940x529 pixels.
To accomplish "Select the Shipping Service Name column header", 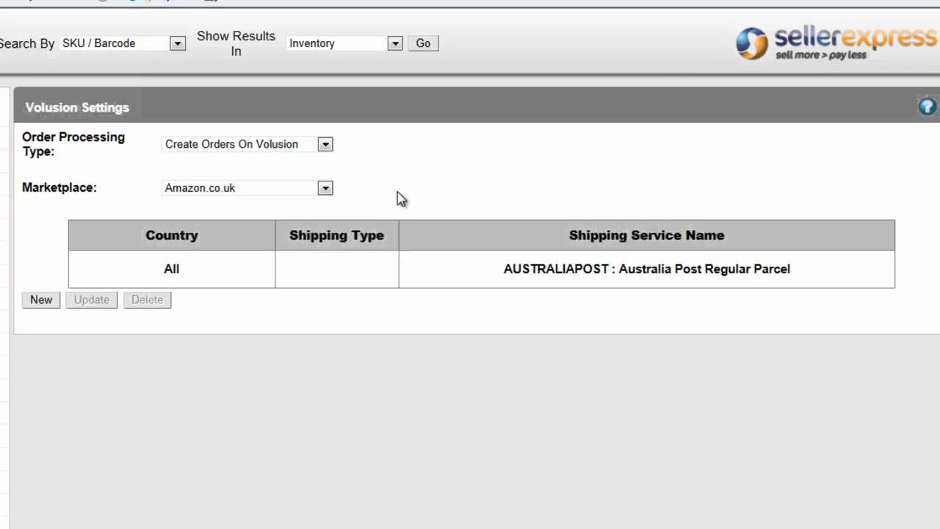I will point(647,235).
